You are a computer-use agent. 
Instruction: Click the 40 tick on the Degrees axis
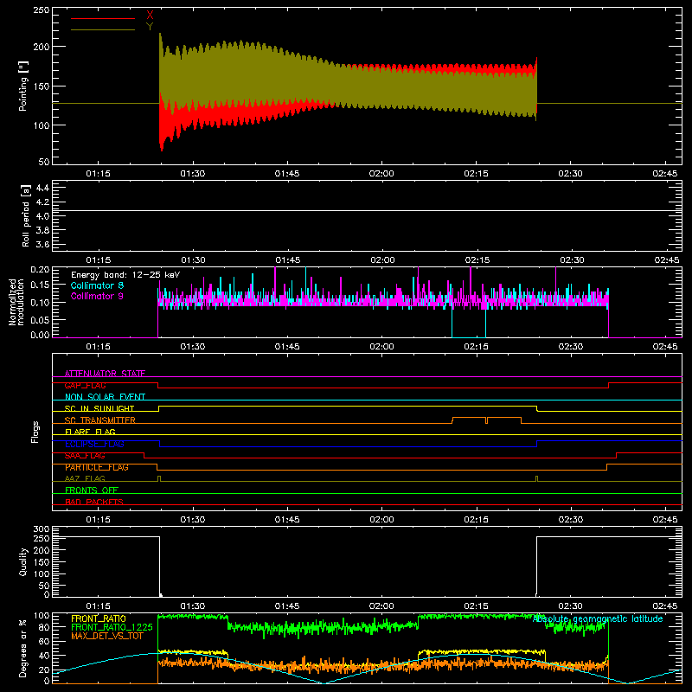[44, 656]
